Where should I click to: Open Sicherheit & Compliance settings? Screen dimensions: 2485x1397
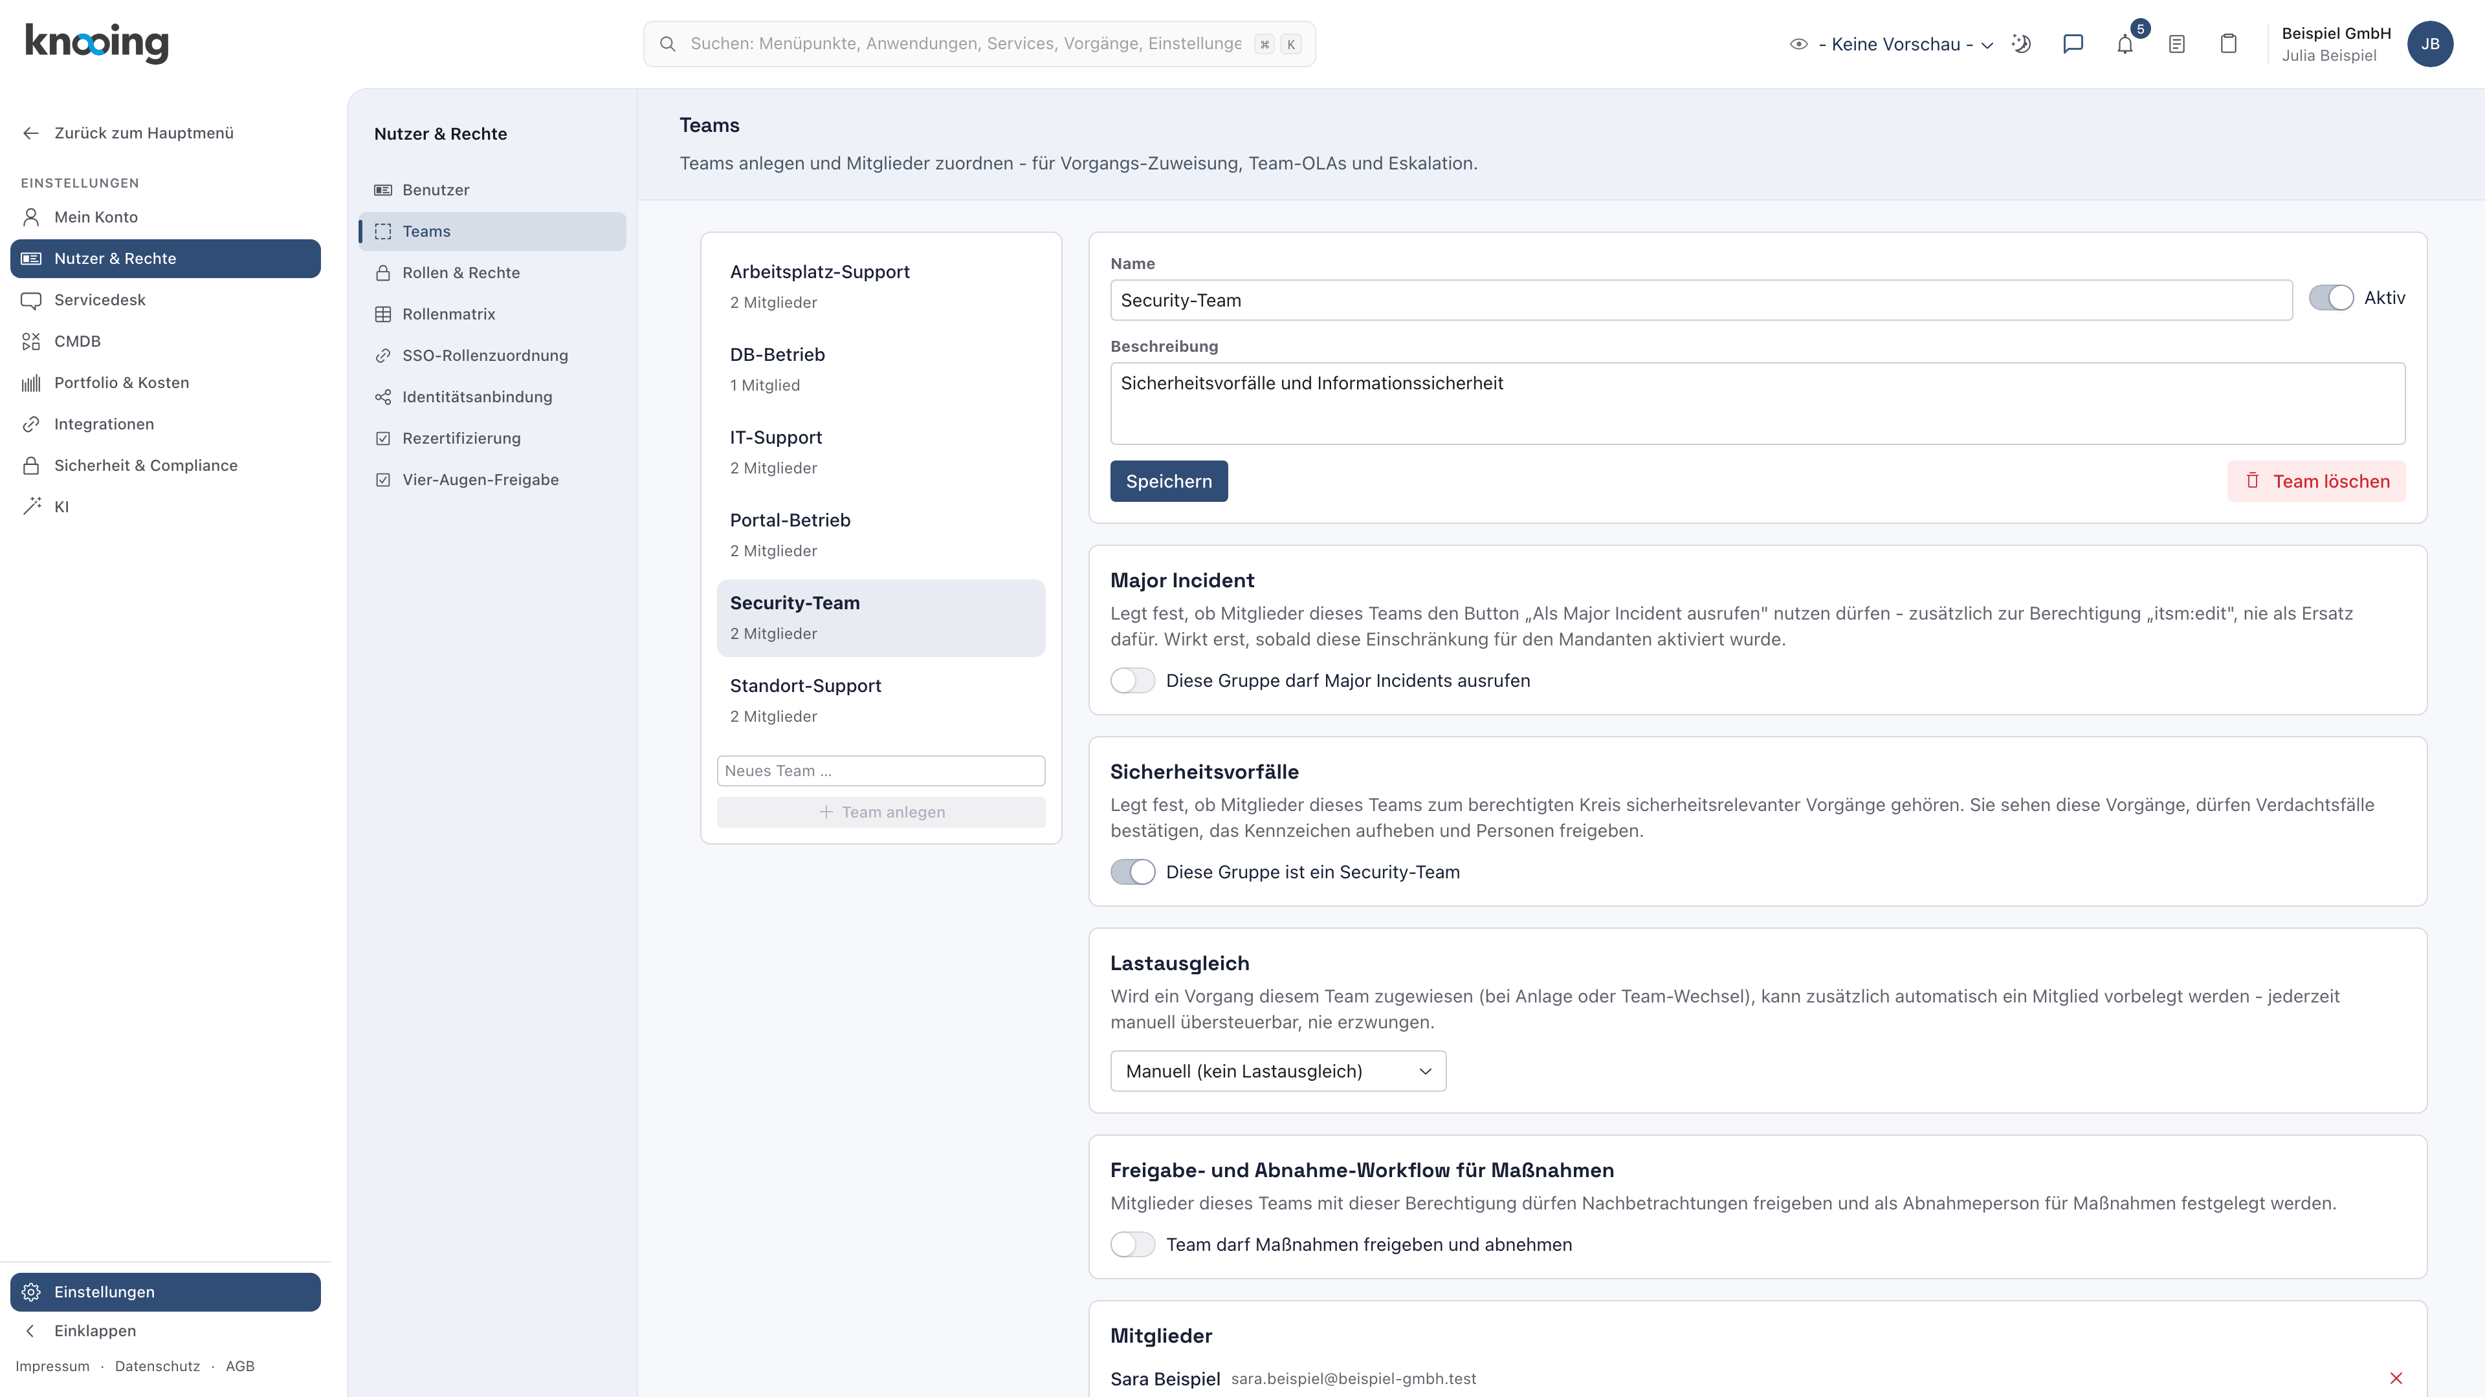pos(165,466)
